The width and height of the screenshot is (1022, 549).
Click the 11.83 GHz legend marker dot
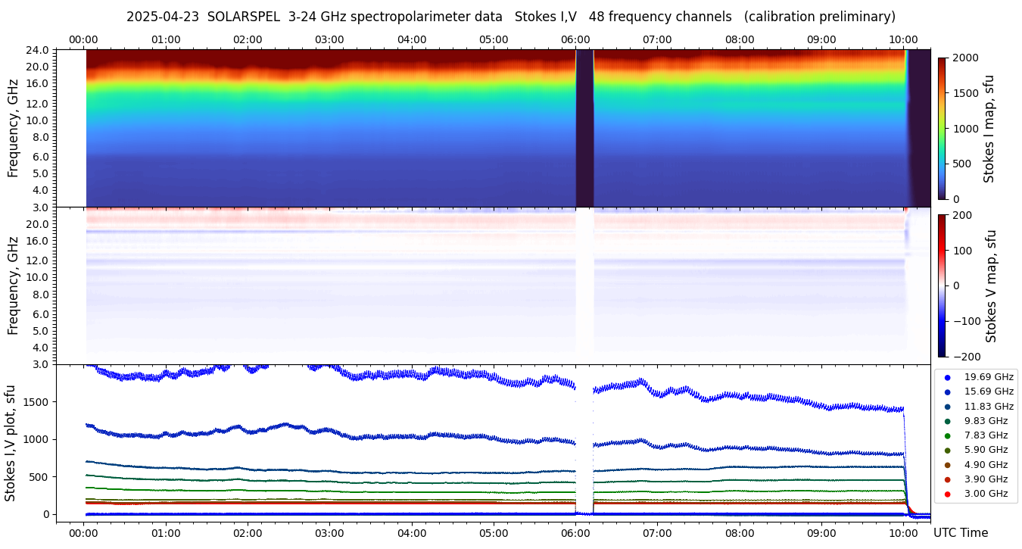pos(947,407)
